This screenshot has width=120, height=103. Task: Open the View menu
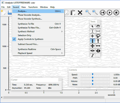(23, 7)
